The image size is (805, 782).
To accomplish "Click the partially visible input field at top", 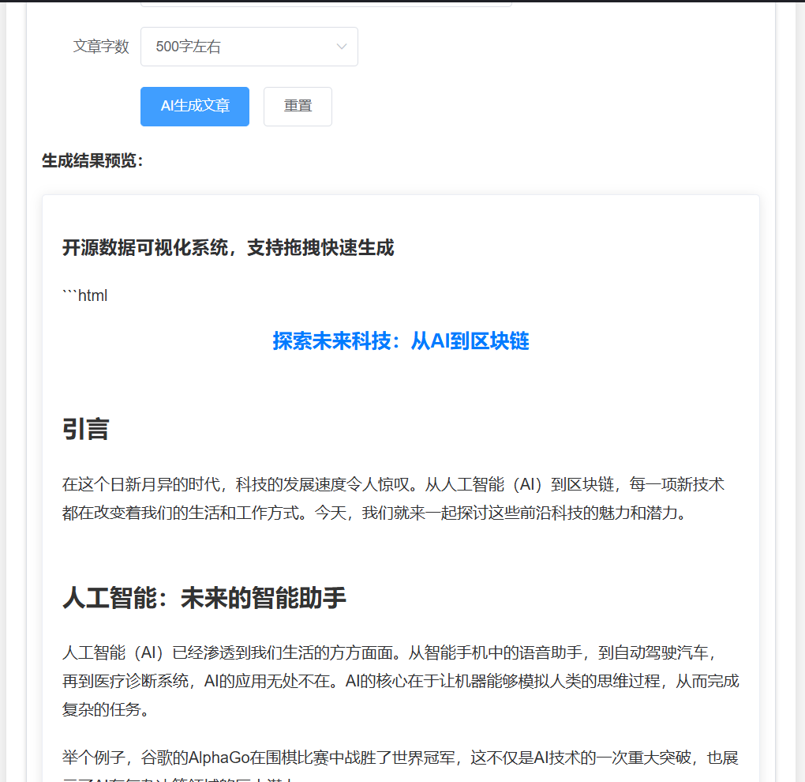I will 326,3.
